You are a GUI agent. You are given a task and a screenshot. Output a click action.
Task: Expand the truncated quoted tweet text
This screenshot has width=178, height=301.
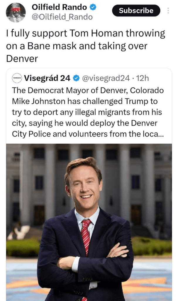pyautogui.click(x=155, y=134)
